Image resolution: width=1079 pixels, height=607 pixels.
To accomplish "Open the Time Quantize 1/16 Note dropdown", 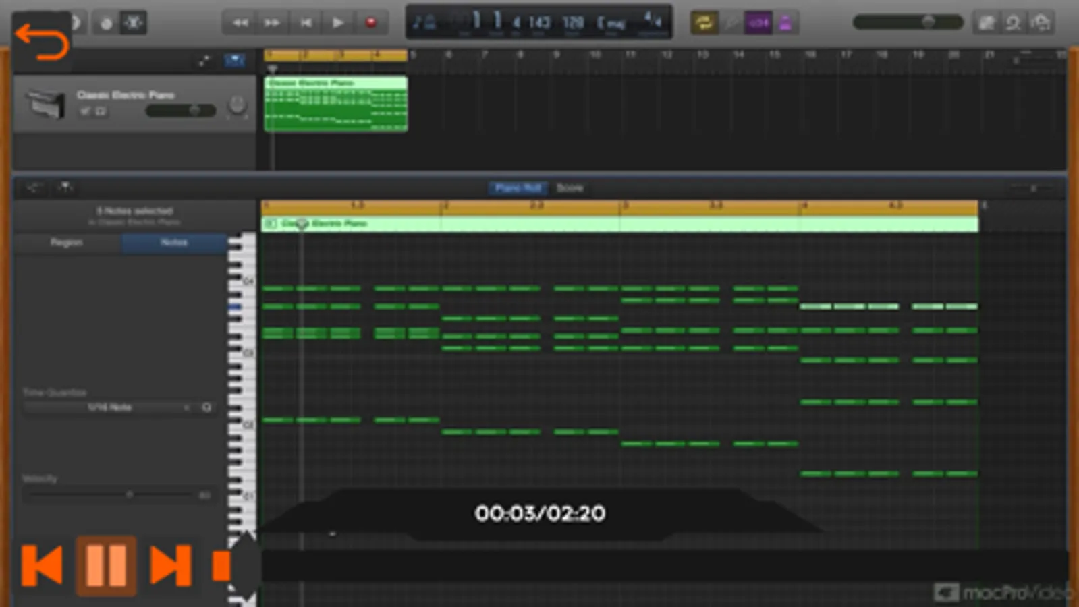I will click(109, 407).
